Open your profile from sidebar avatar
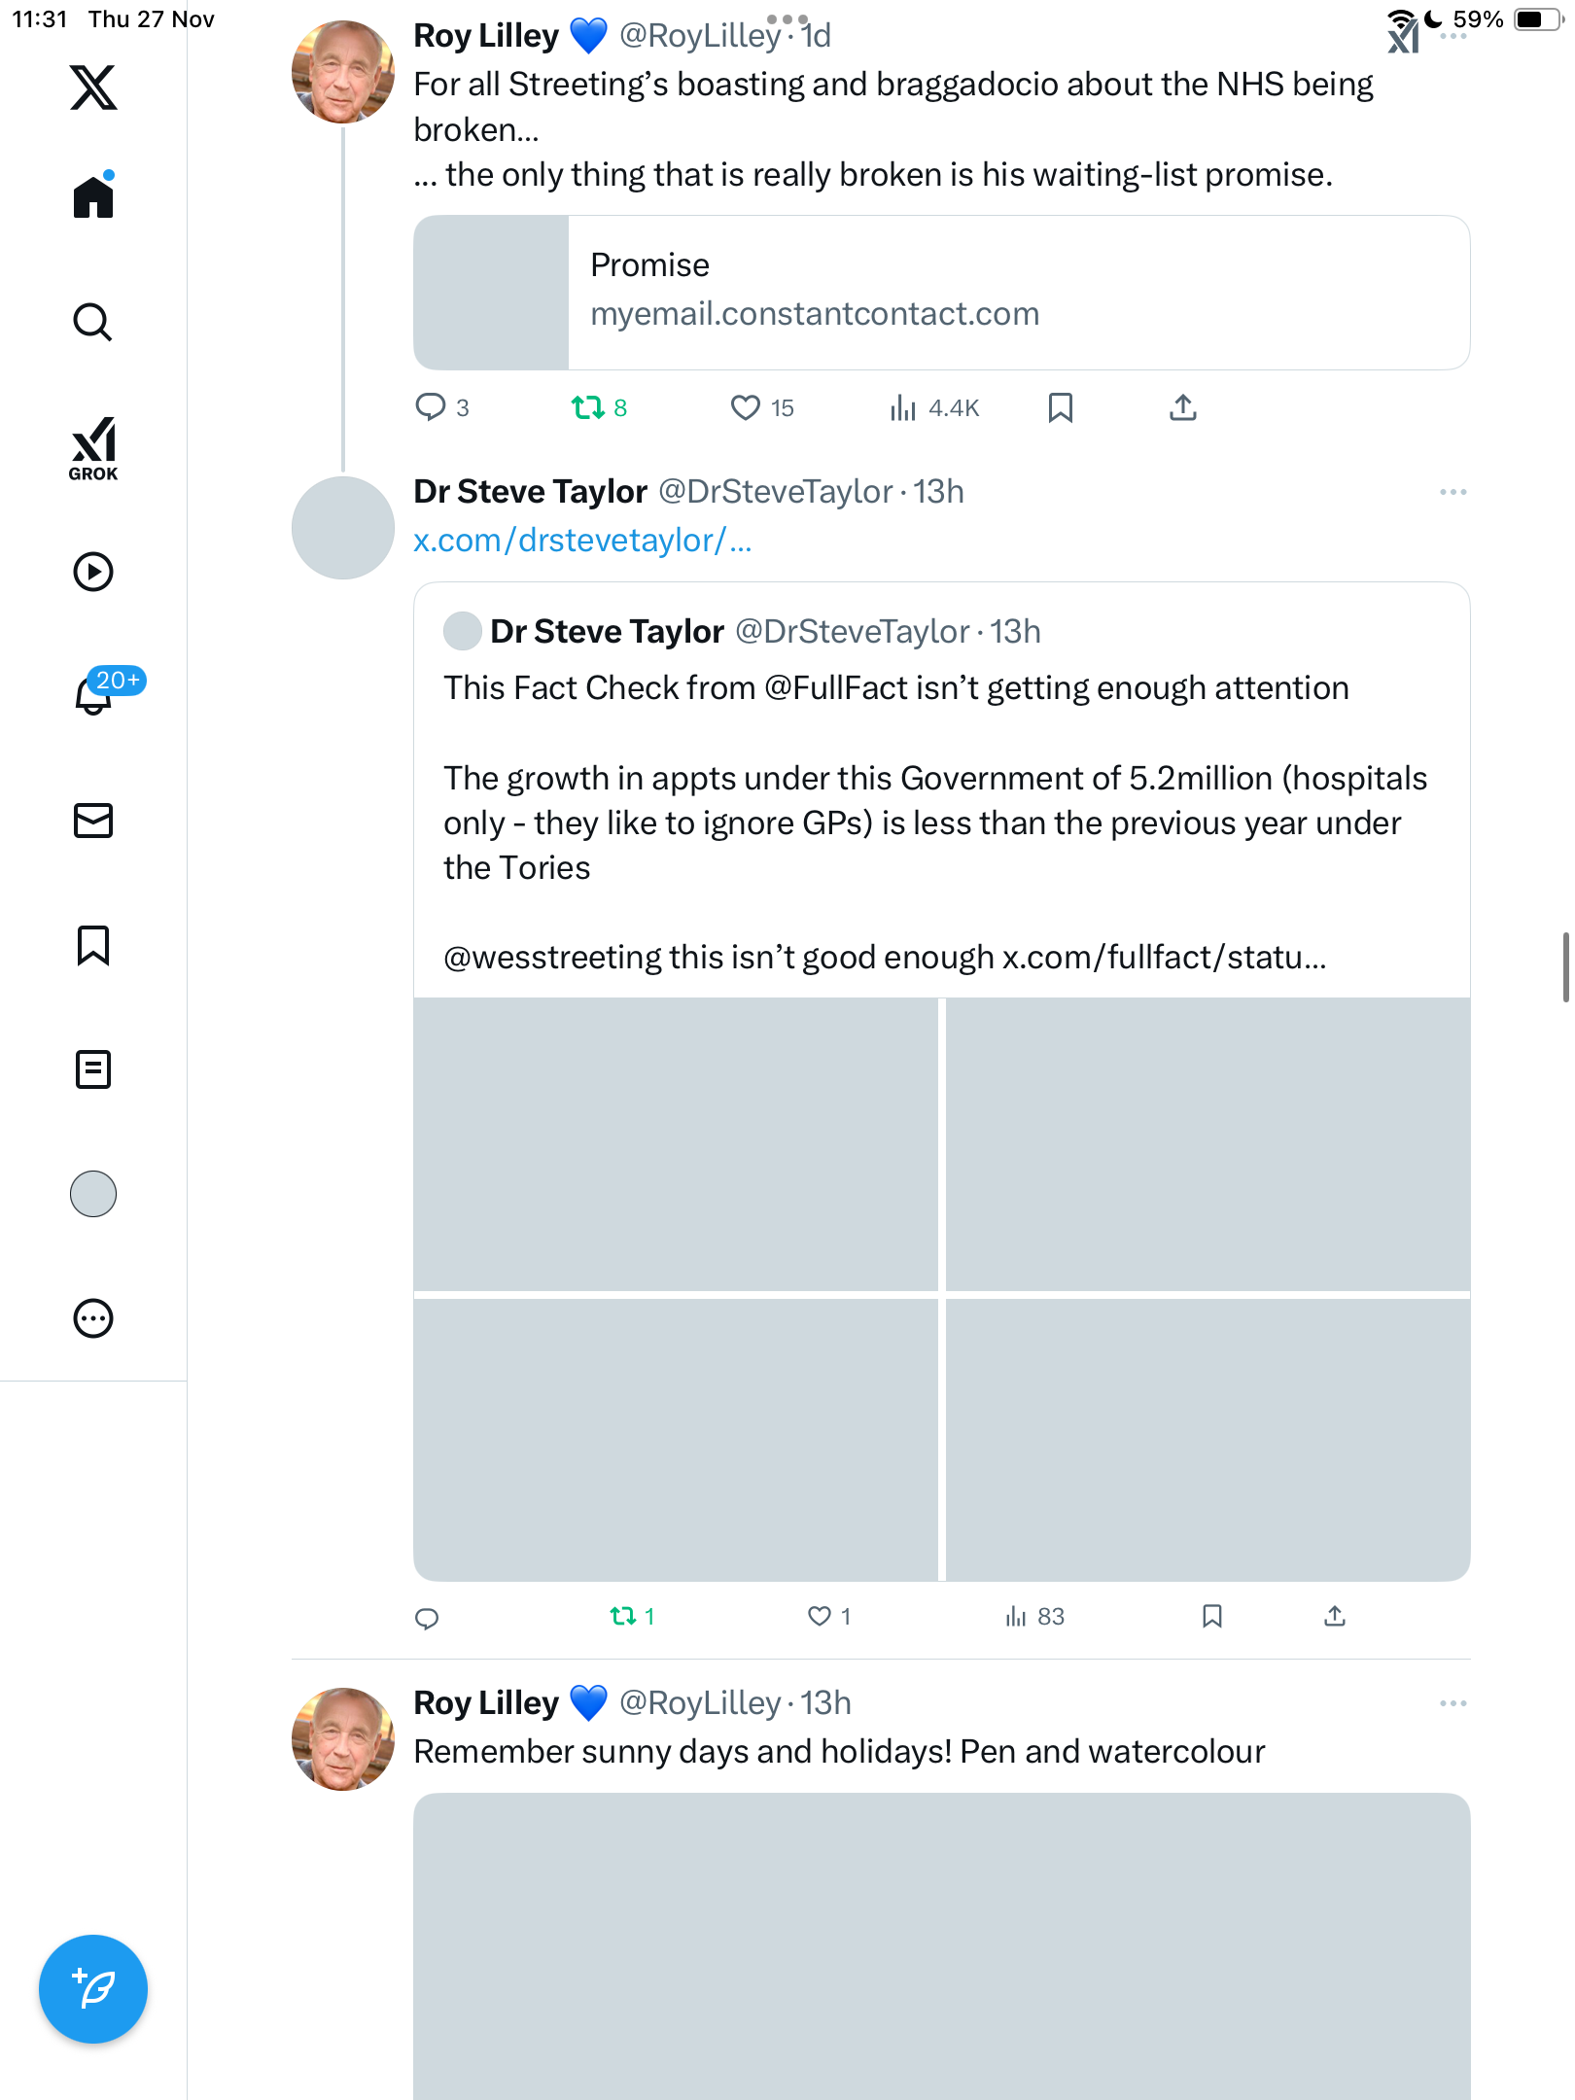 pyautogui.click(x=93, y=1194)
